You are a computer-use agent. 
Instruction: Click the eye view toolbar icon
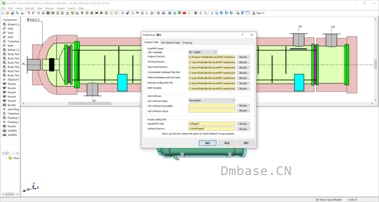(137, 13)
